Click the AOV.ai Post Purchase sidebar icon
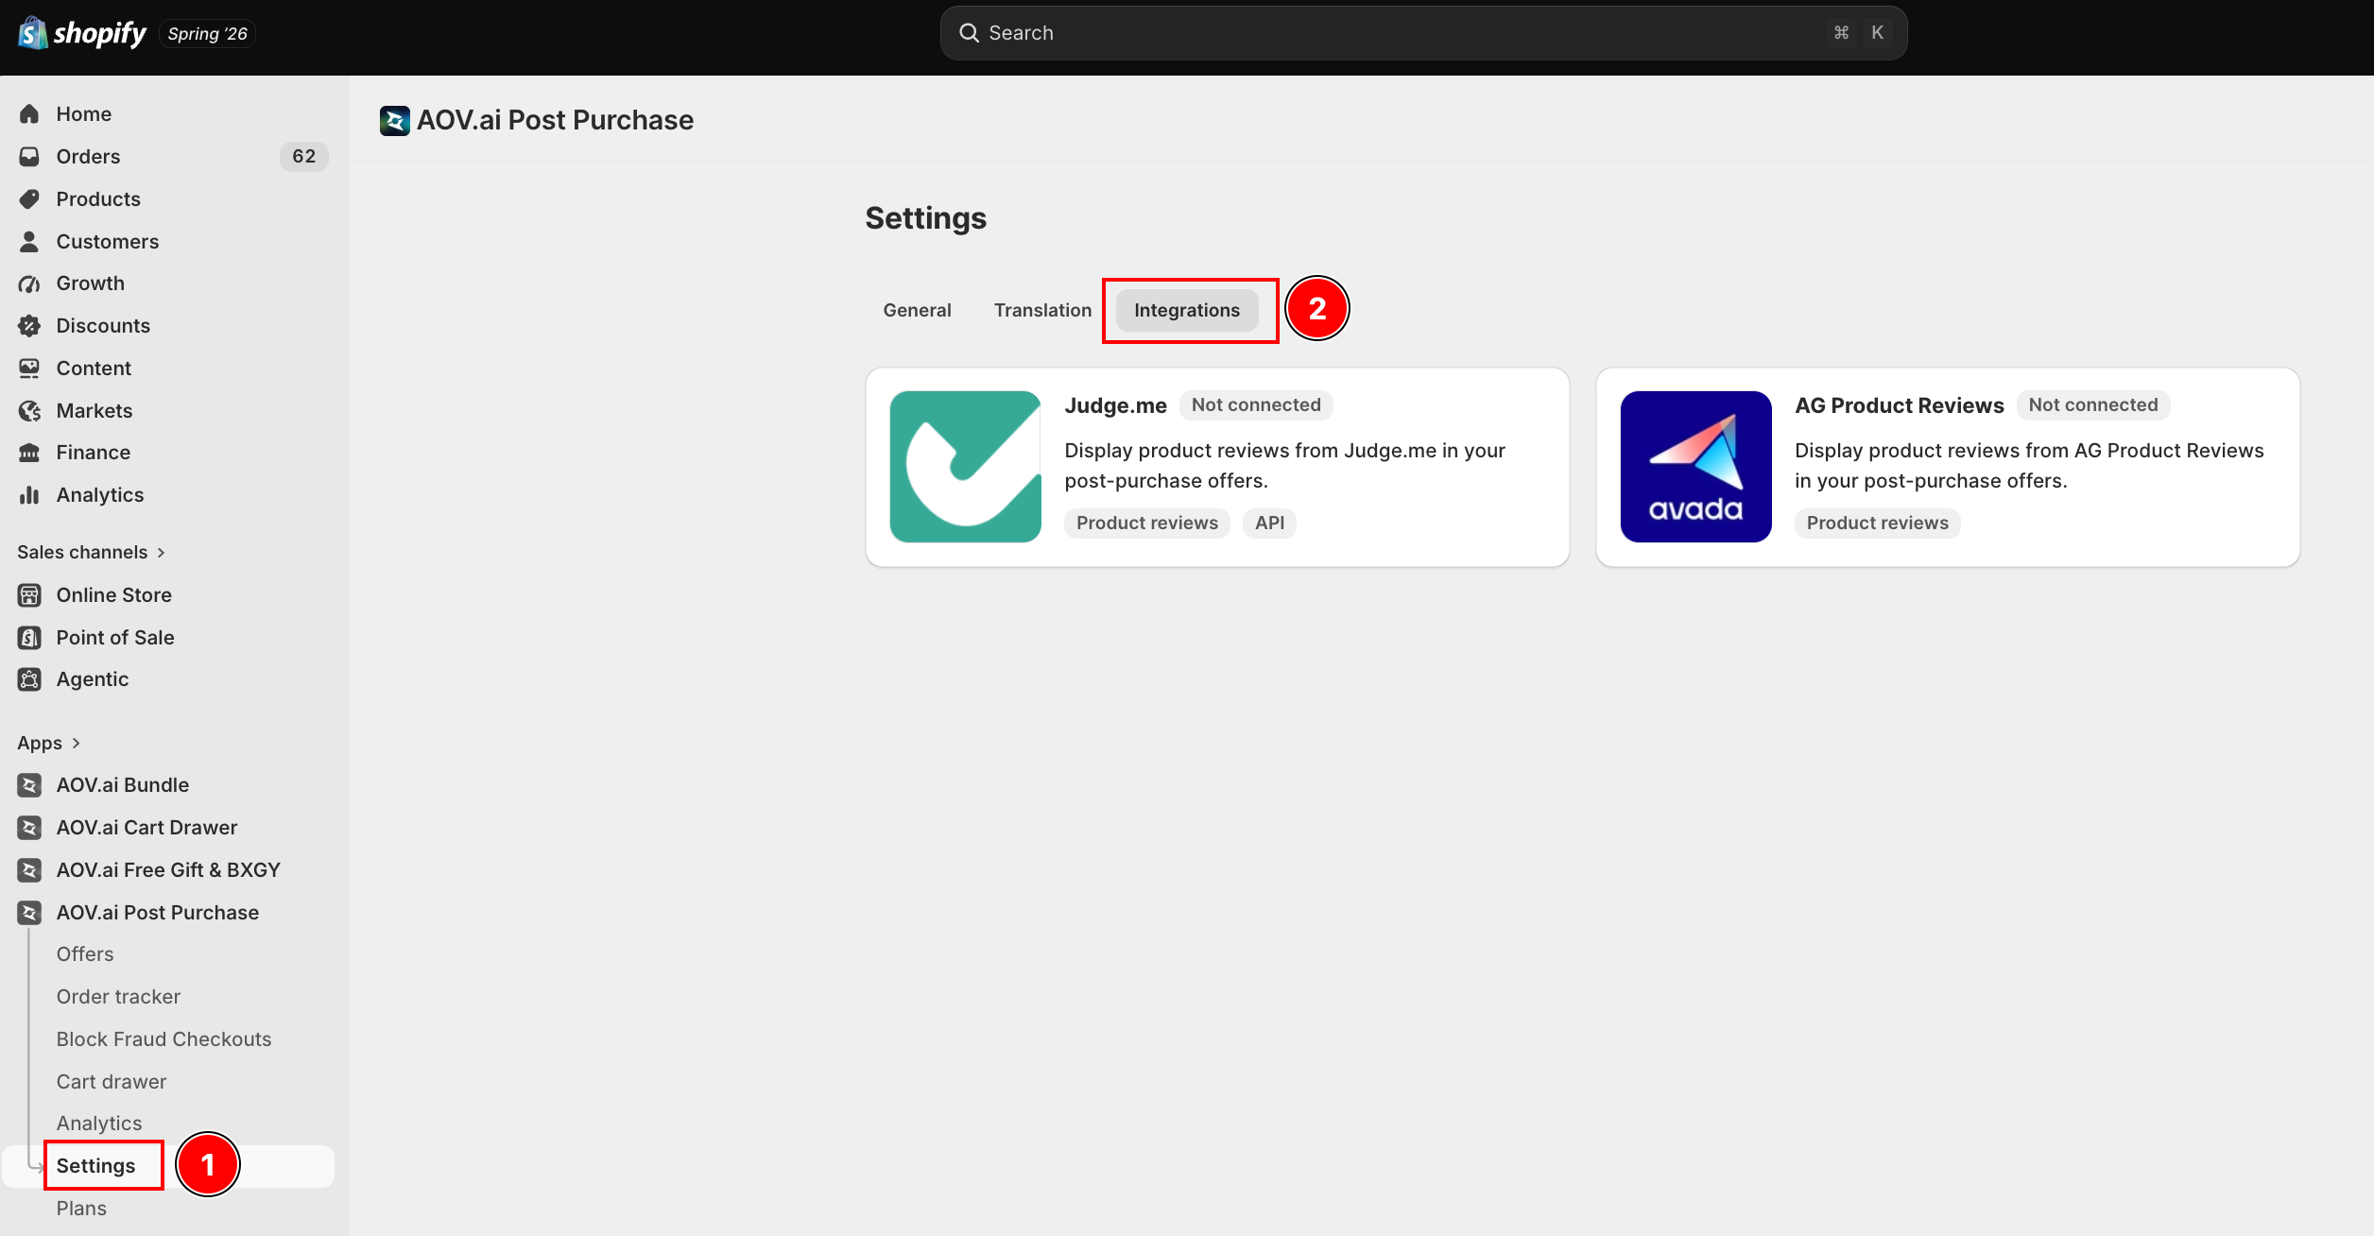2374x1236 pixels. coord(29,913)
